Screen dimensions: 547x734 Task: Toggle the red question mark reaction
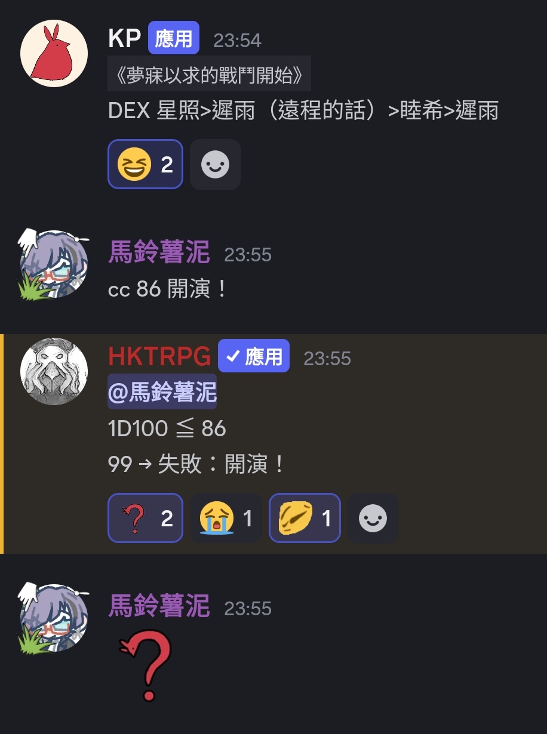[145, 518]
